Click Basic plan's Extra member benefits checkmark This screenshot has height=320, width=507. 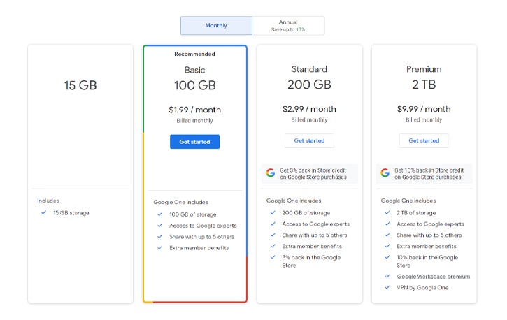(159, 247)
